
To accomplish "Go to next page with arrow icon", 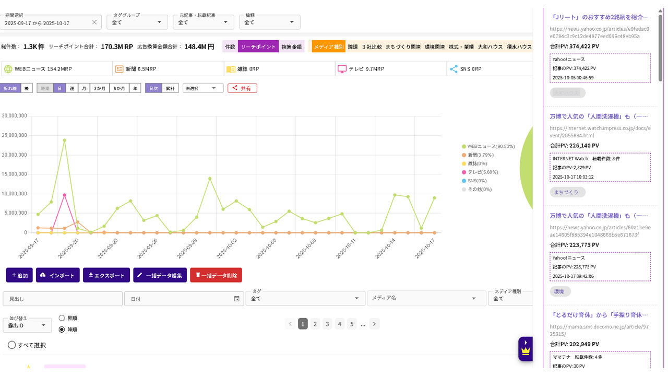I will 374,324.
